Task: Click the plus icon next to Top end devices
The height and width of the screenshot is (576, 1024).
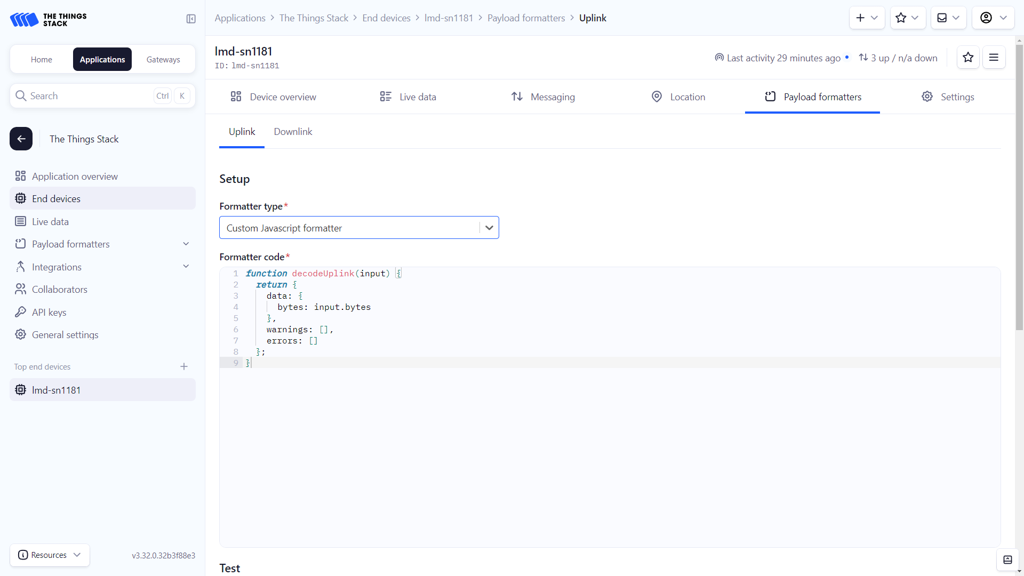Action: (184, 367)
